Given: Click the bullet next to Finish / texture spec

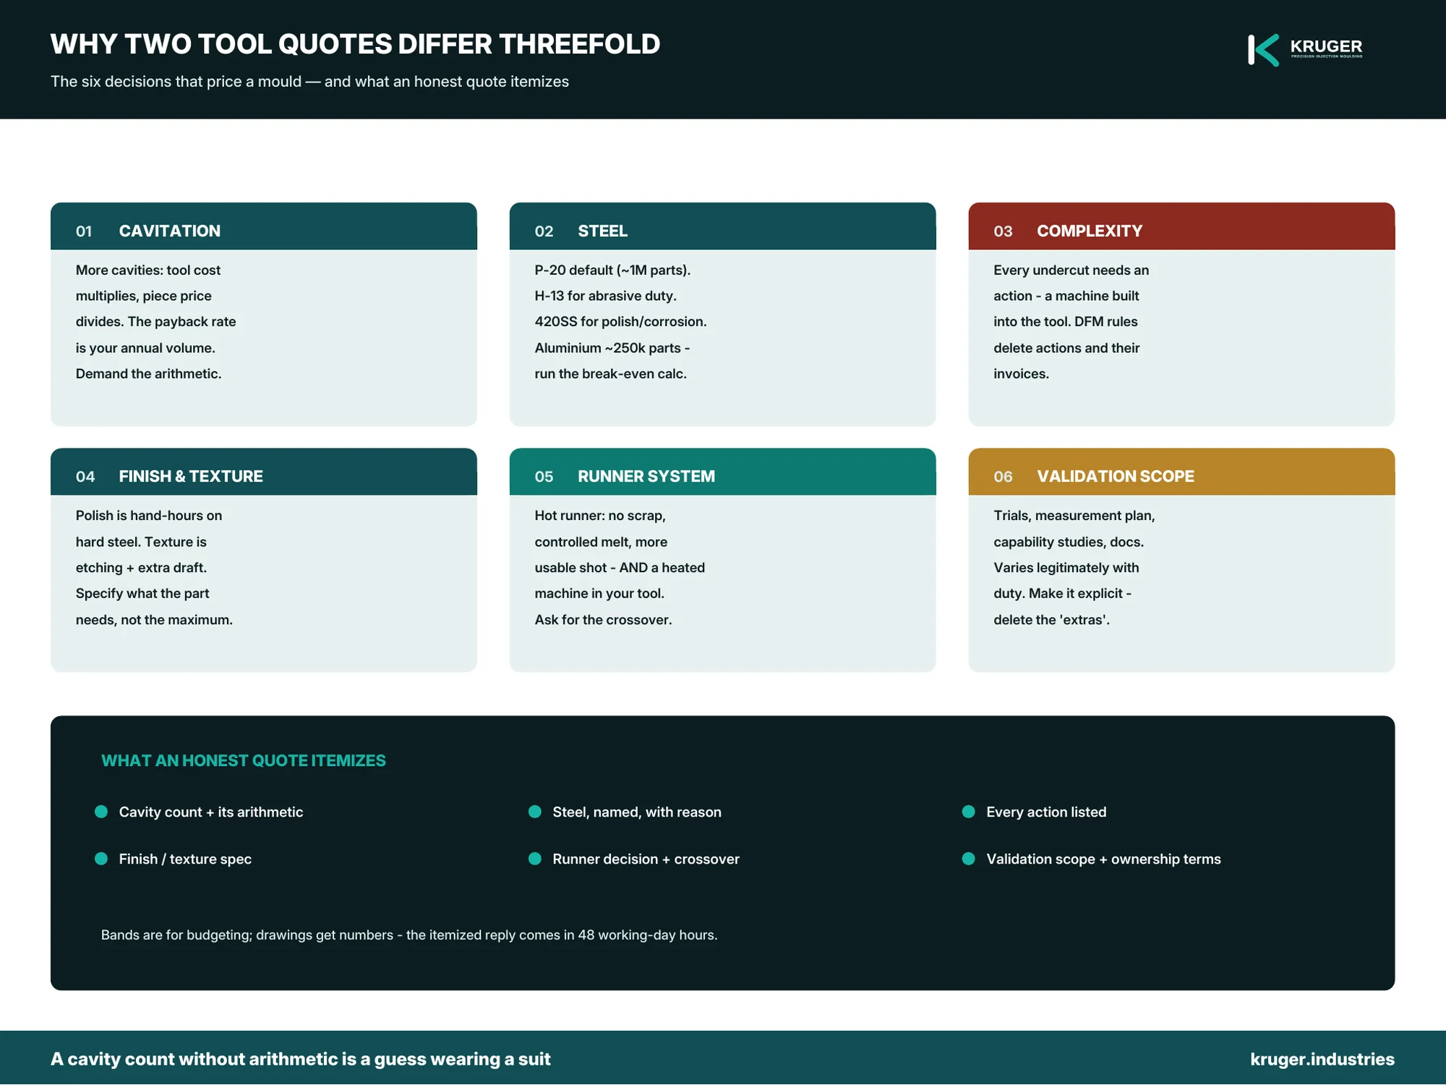Looking at the screenshot, I should tap(101, 859).
